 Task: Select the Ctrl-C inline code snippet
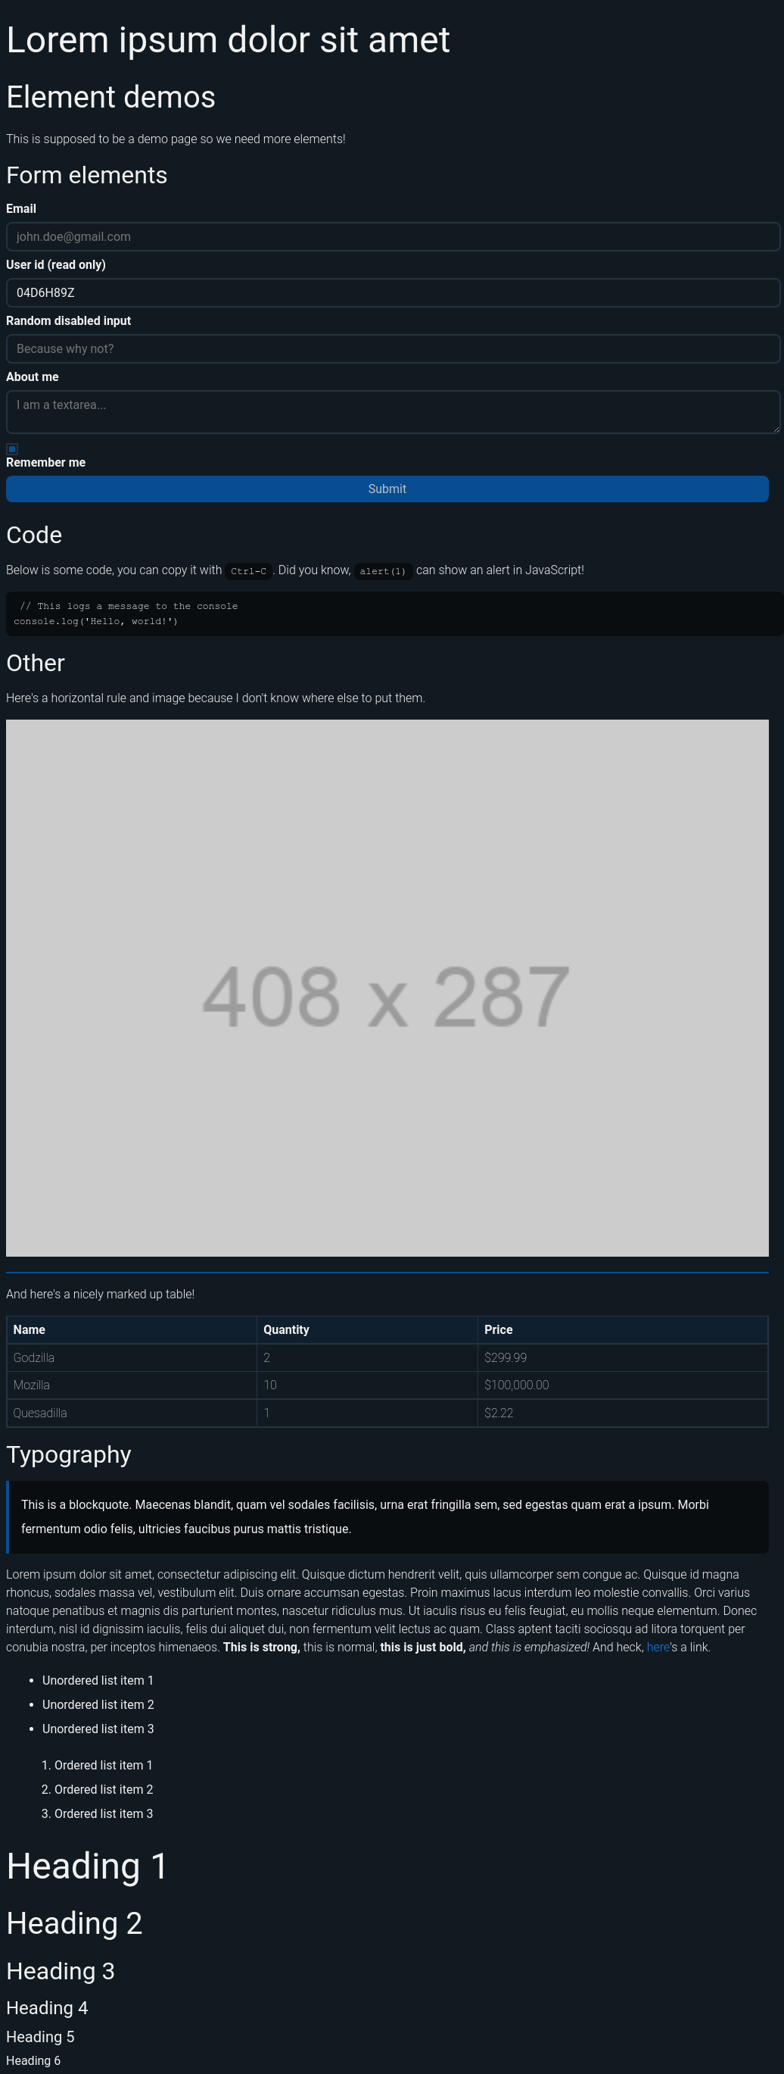248,571
